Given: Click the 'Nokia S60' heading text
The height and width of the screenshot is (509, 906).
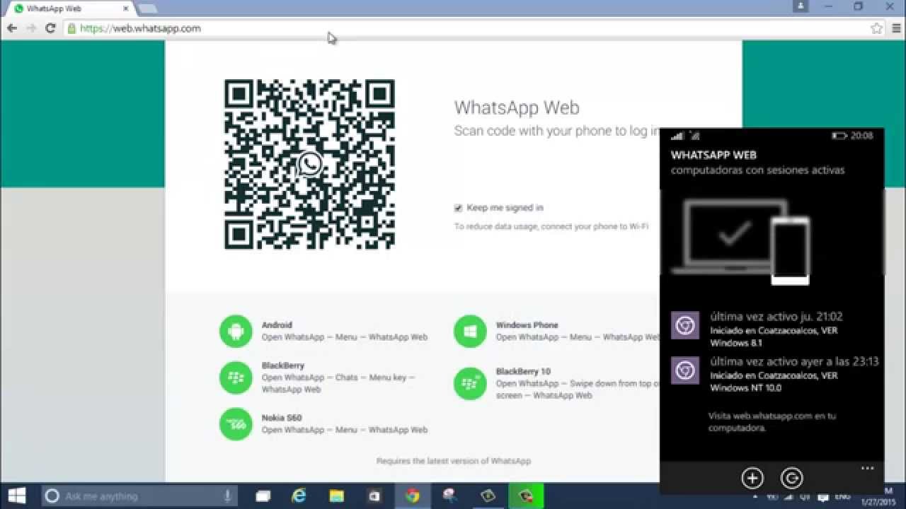Looking at the screenshot, I should coord(282,418).
